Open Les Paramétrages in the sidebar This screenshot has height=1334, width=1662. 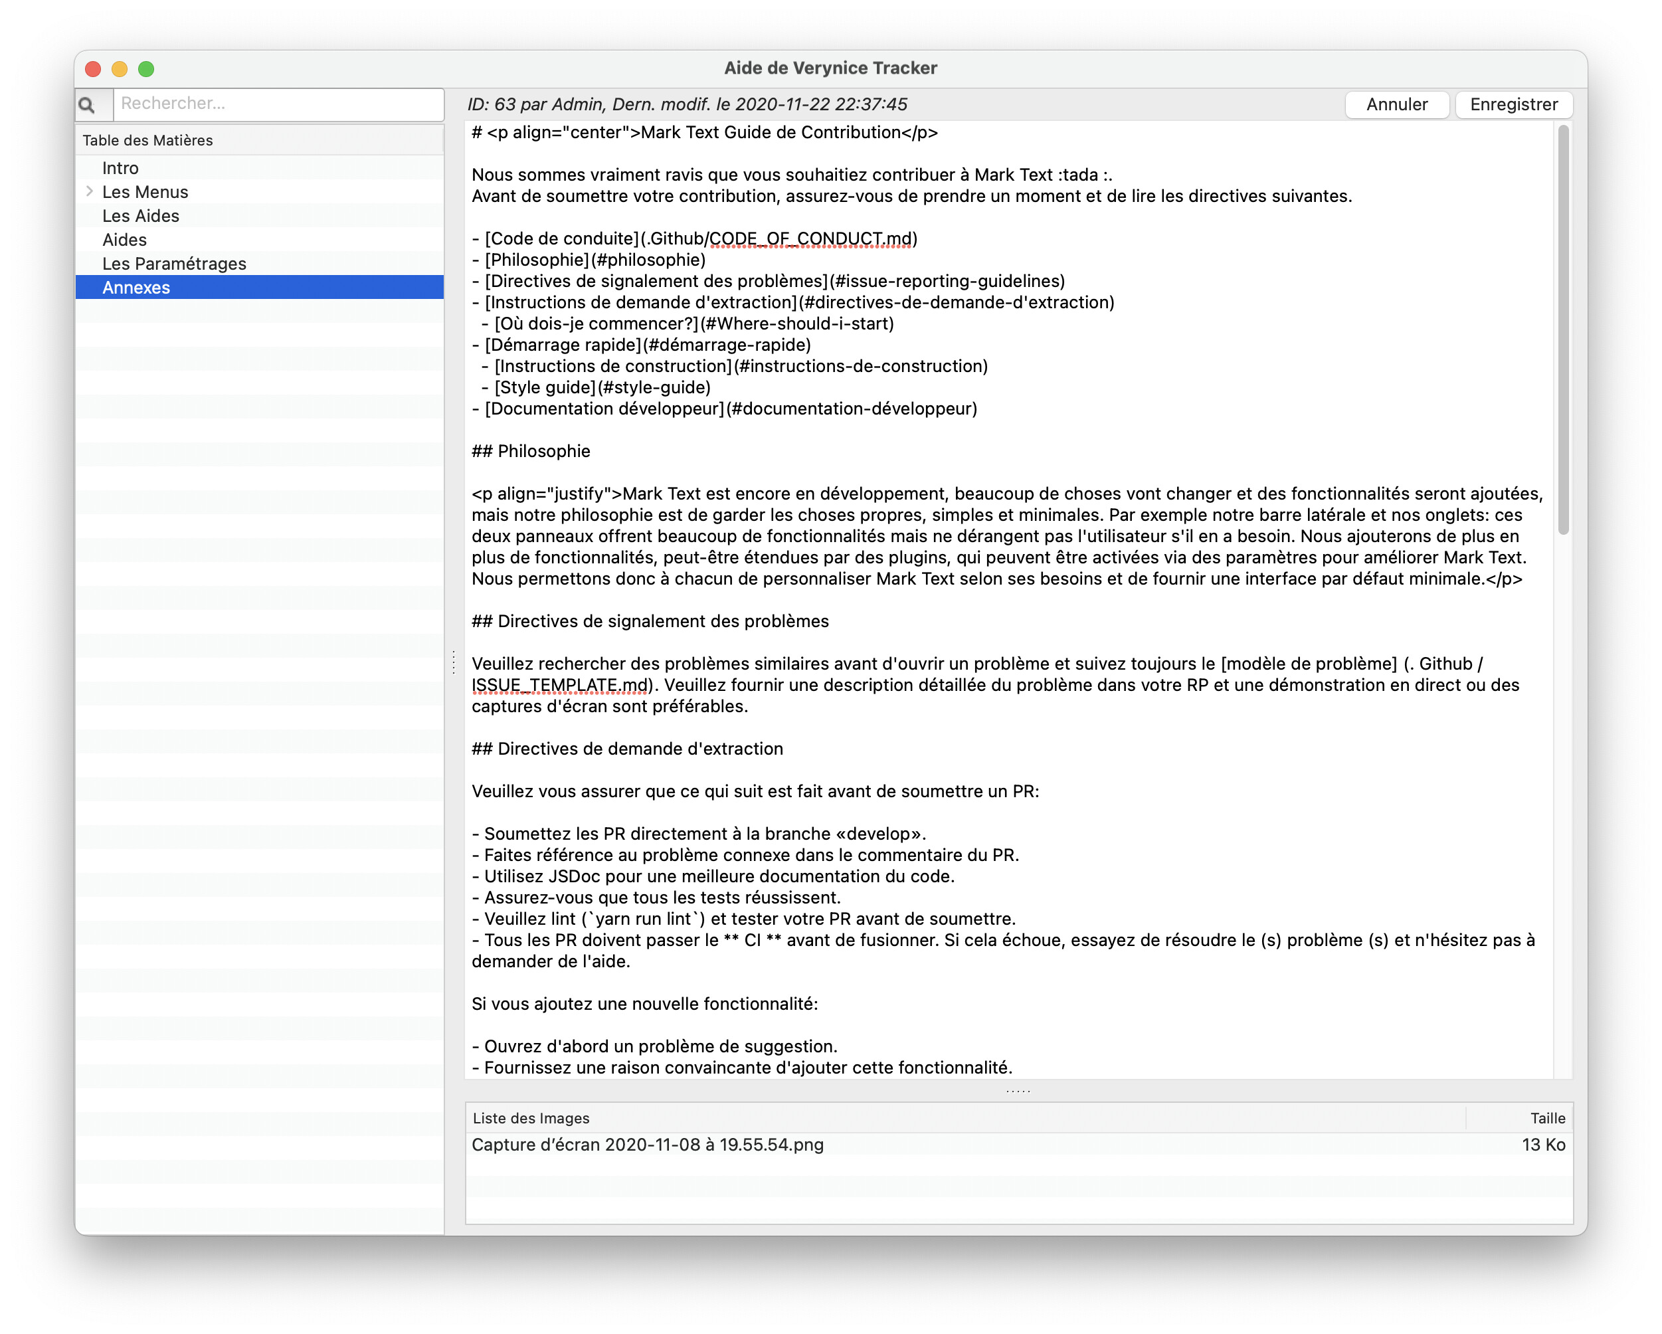tap(174, 264)
